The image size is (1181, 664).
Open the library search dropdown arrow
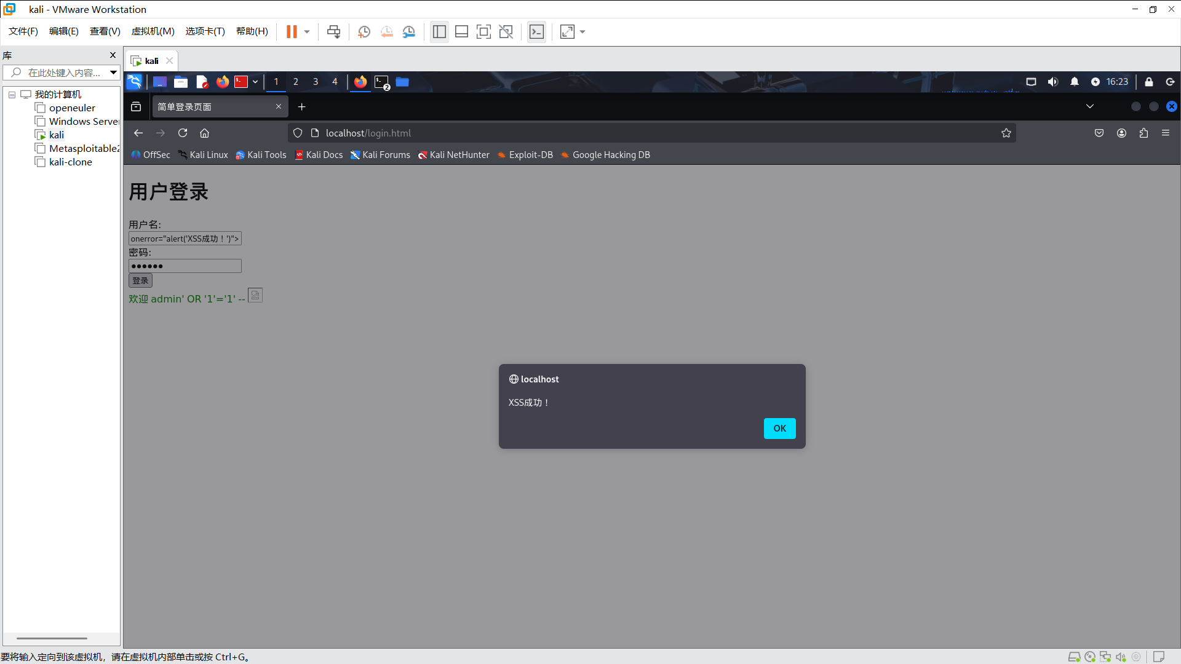[x=113, y=73]
